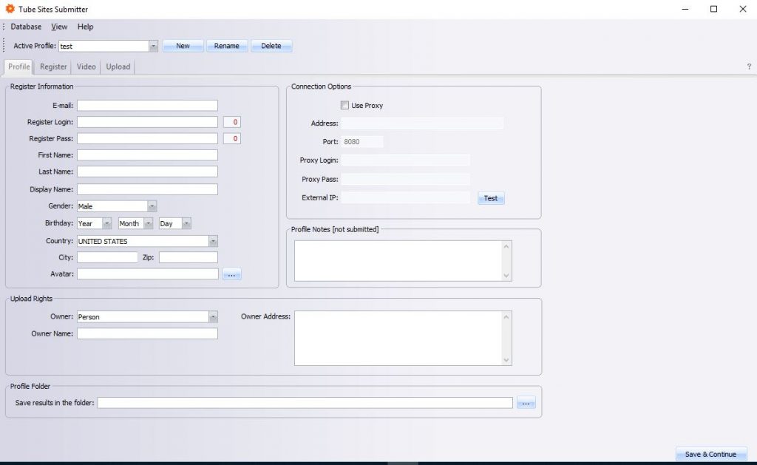Click the Last Name field
Screen dimensions: 757x465
click(x=147, y=172)
